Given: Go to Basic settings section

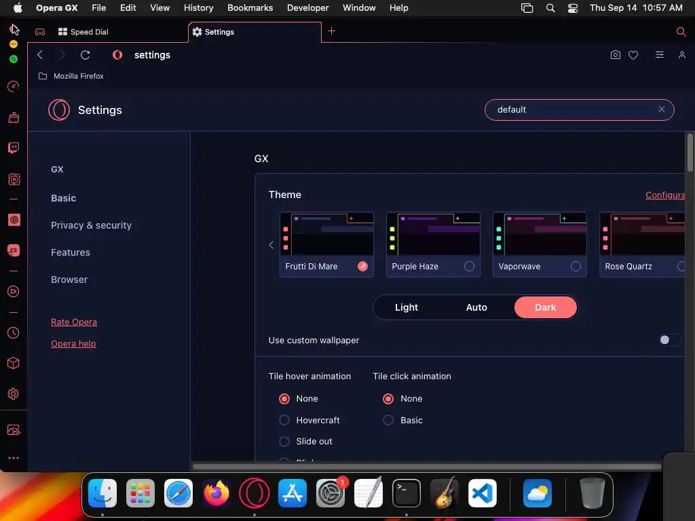Looking at the screenshot, I should coord(63,198).
